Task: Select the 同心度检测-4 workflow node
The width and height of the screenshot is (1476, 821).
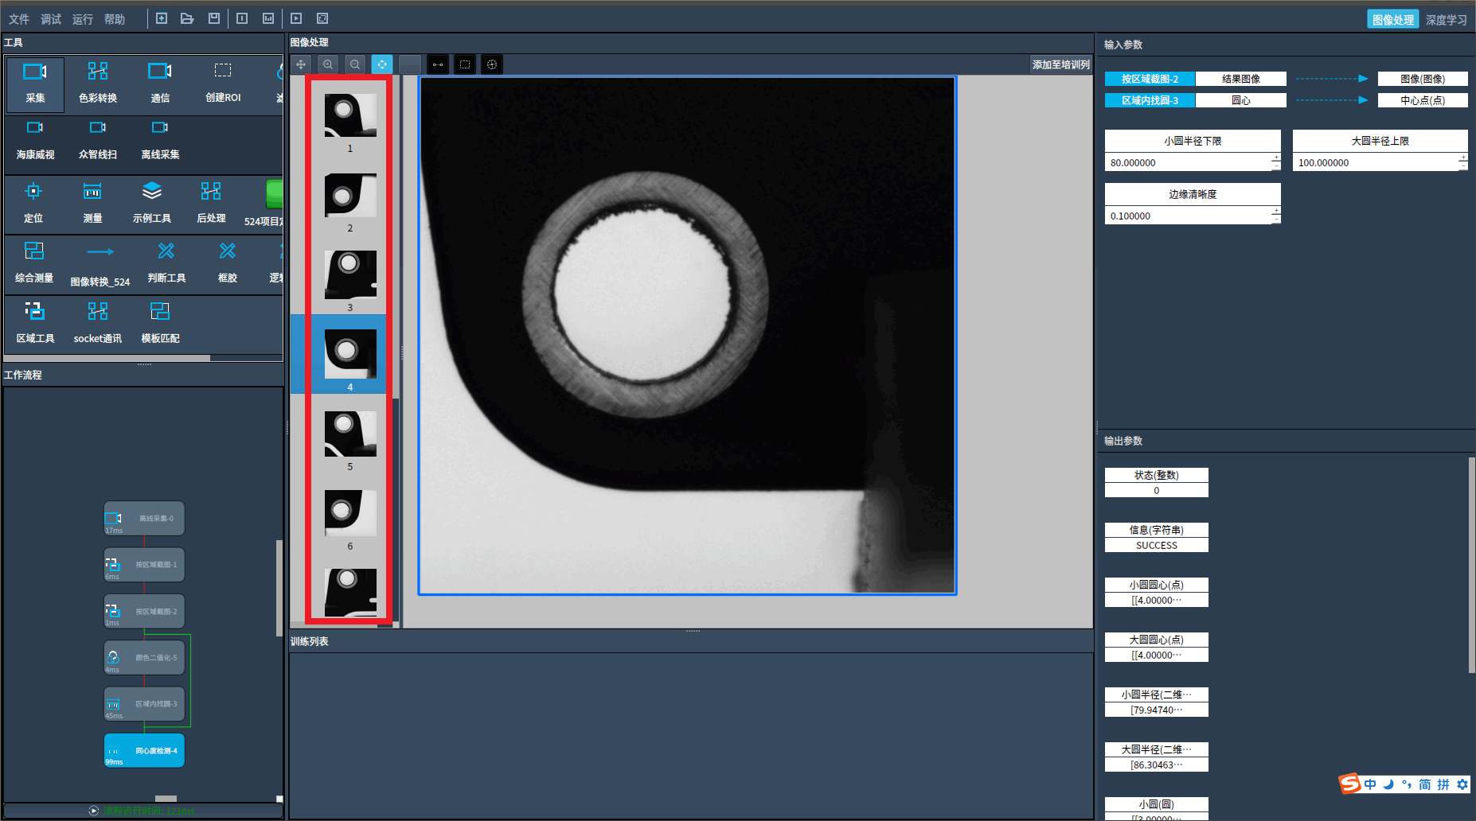Action: (x=144, y=751)
